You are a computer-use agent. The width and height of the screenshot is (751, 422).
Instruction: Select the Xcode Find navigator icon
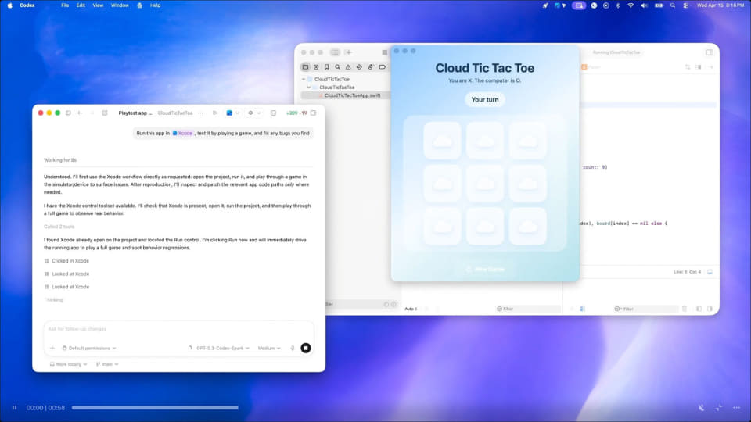pyautogui.click(x=338, y=67)
